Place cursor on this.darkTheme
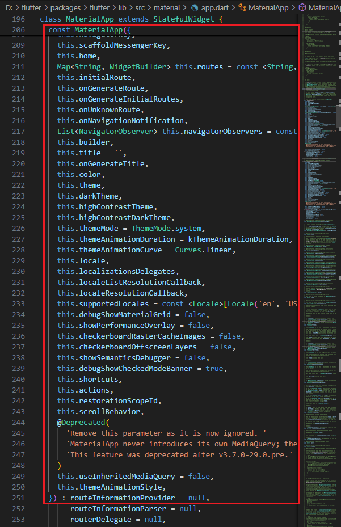 coord(90,196)
